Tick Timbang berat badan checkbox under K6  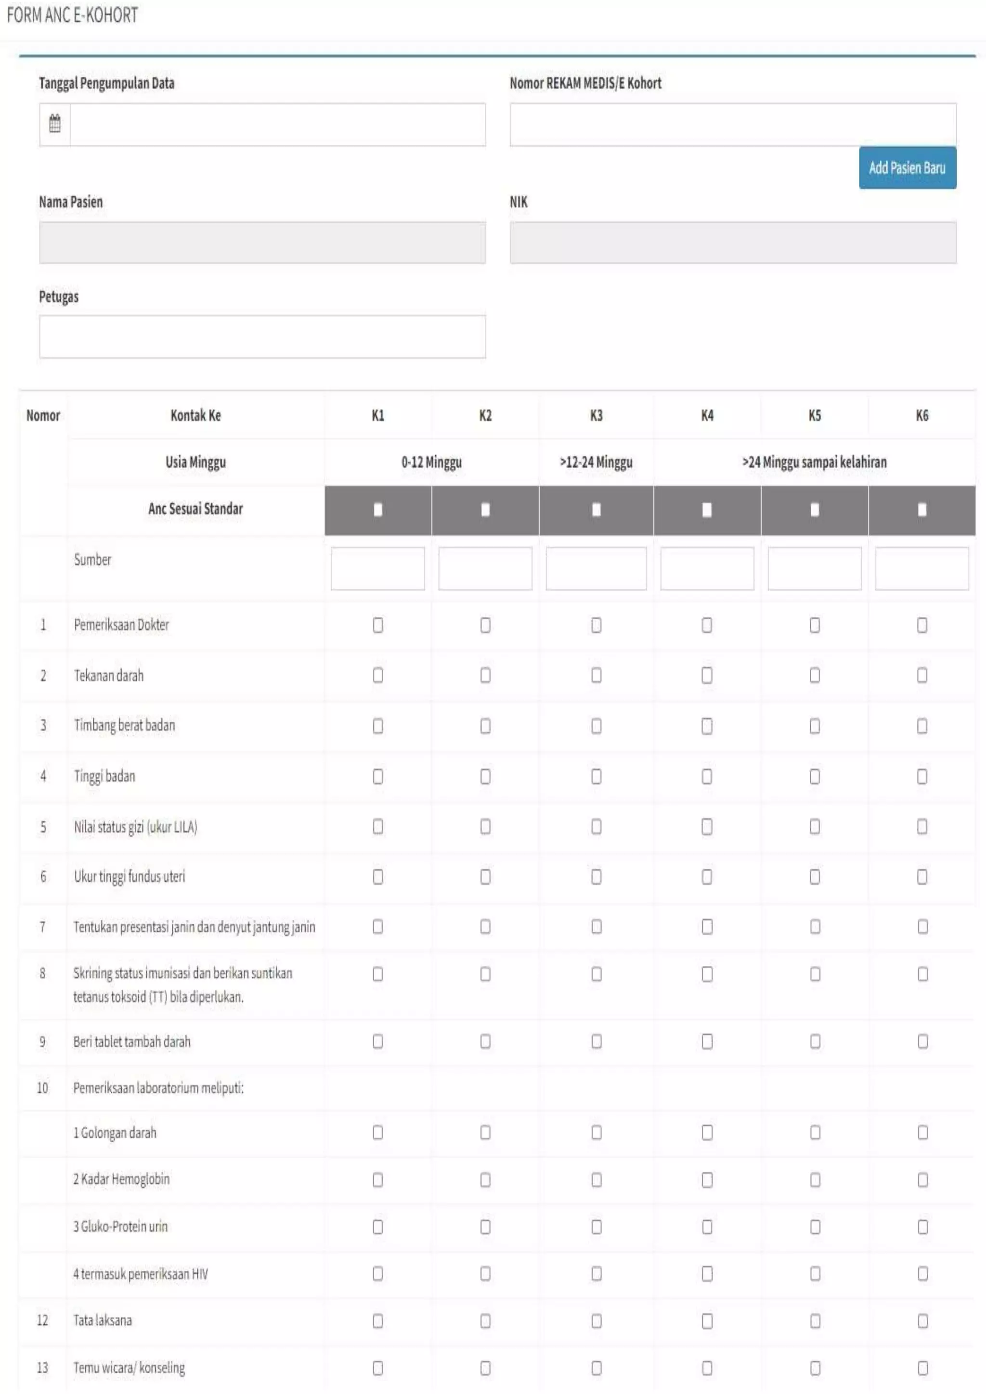click(x=921, y=726)
